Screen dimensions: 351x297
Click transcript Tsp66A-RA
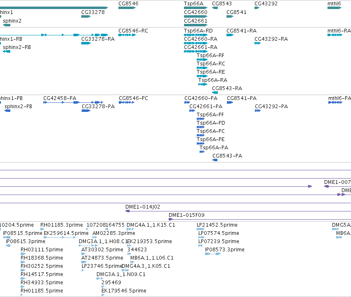point(203,84)
